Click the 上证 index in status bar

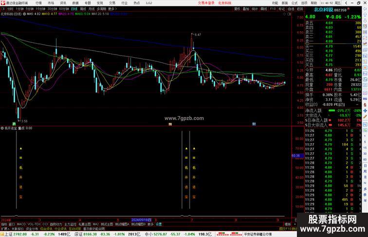(x=9, y=234)
